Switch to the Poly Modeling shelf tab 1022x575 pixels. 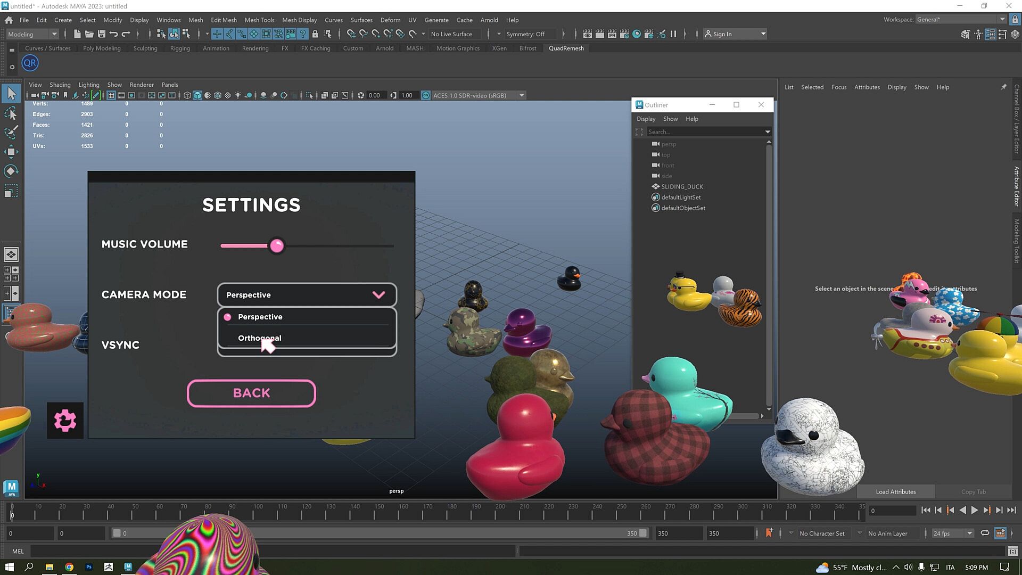click(102, 48)
